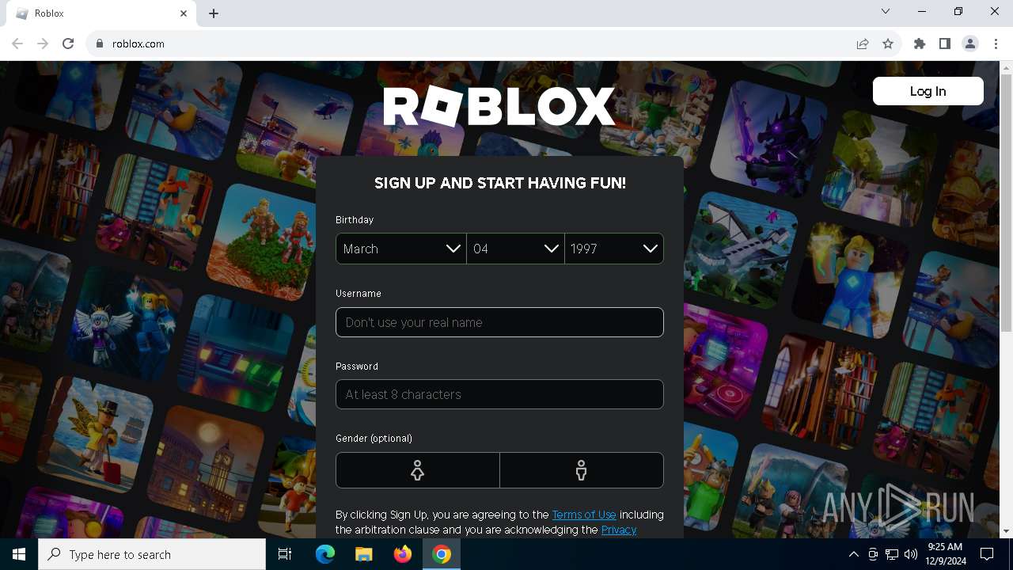
Task: Open the tab search chevron
Action: tap(886, 11)
